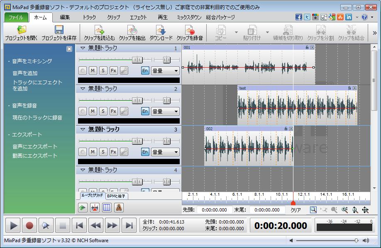Image resolution: width=381 pixels, height=248 pixels.
Task: Click the zoom full four-arrow icon
Action: 366,209
